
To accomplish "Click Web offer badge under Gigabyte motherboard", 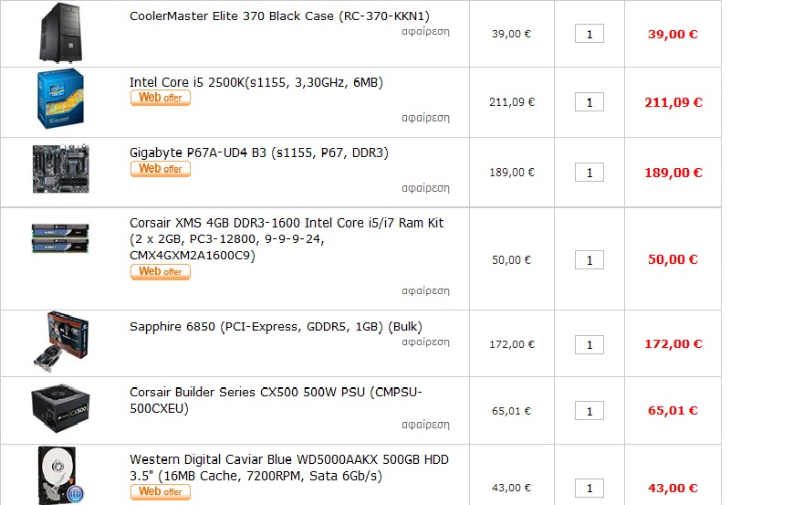I will (x=161, y=169).
